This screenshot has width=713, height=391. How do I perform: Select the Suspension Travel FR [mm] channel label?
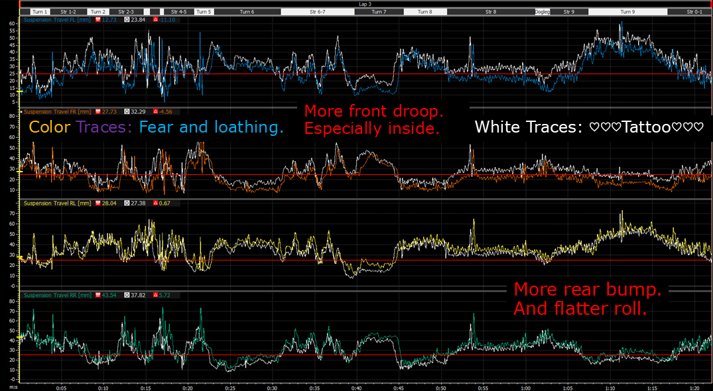tap(57, 112)
